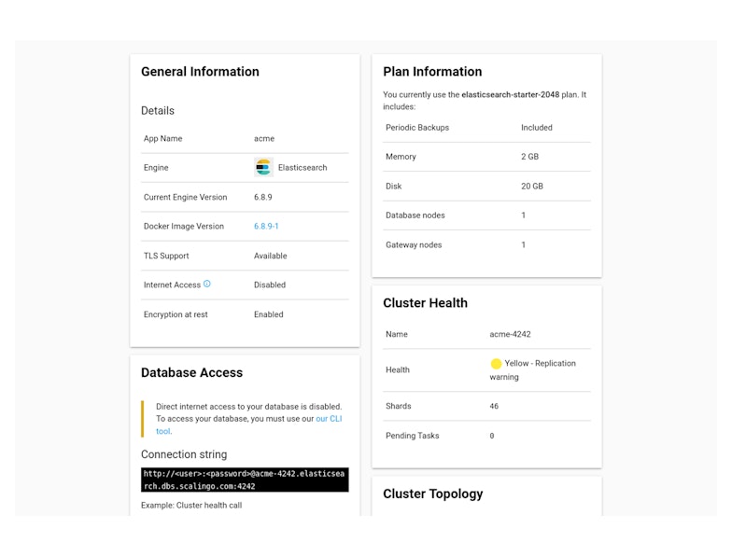Click the Pending Tasks value

pos(492,436)
